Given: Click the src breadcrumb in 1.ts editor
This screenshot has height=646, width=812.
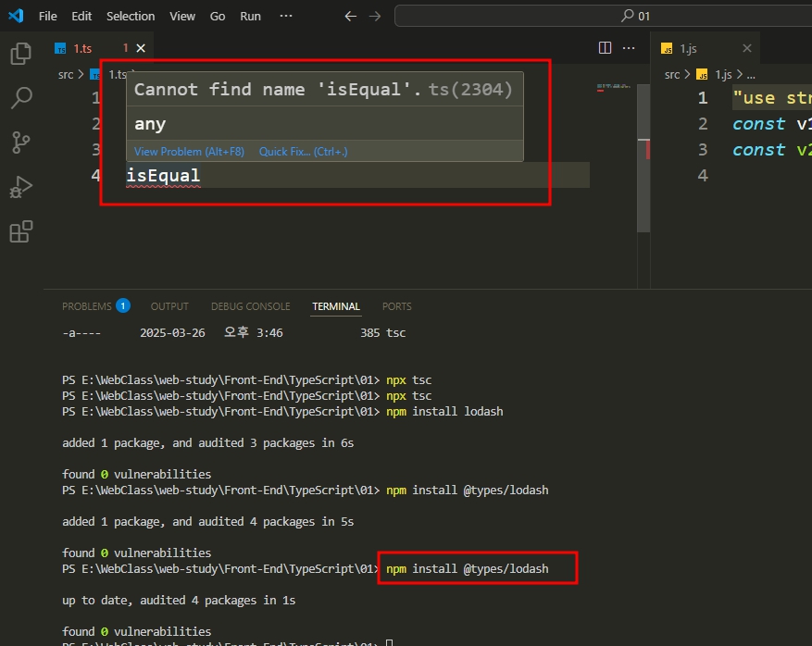Looking at the screenshot, I should tap(66, 75).
